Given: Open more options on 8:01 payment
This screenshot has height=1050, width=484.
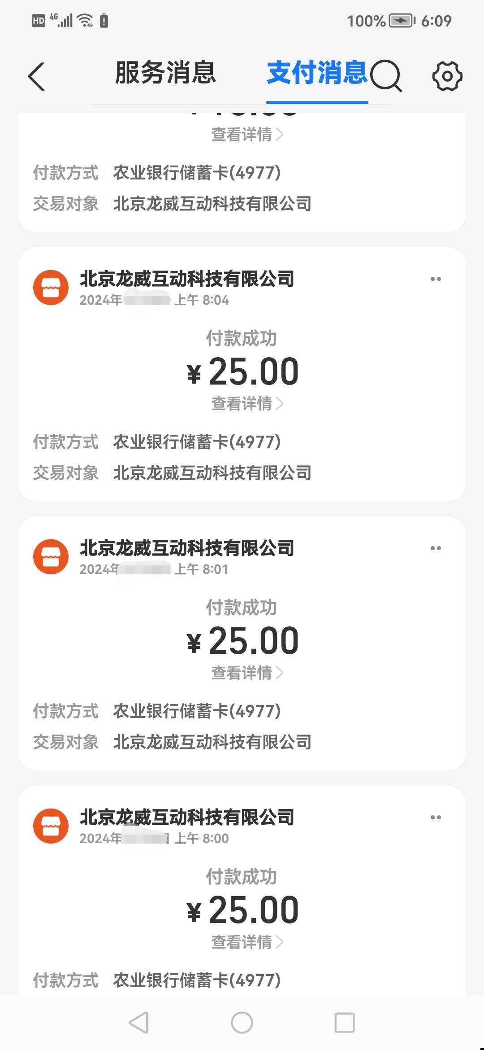Looking at the screenshot, I should click(436, 548).
